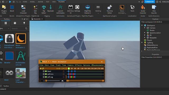Open the MODEL ribbon tab

click(32, 2)
